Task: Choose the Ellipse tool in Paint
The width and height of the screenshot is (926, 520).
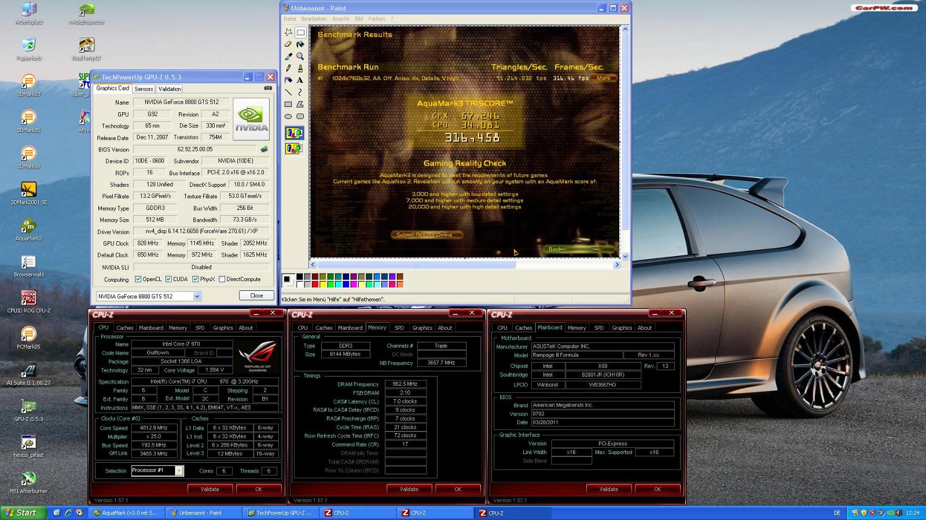Action: coord(288,116)
